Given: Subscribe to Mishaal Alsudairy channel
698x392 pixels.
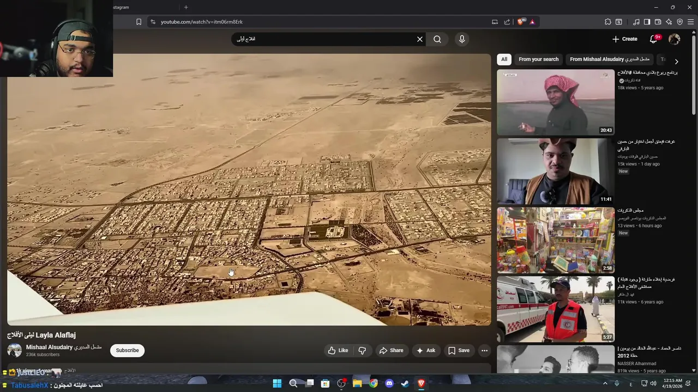Looking at the screenshot, I should click(127, 351).
